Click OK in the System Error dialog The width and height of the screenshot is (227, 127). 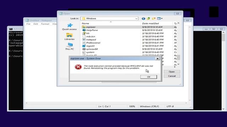[x=149, y=77]
